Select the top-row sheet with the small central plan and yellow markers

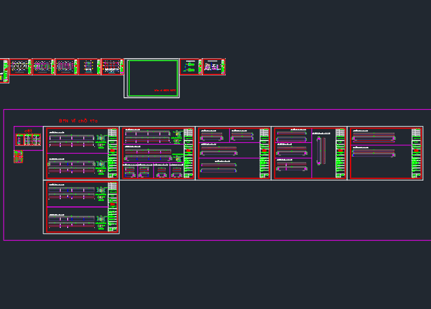coord(89,67)
